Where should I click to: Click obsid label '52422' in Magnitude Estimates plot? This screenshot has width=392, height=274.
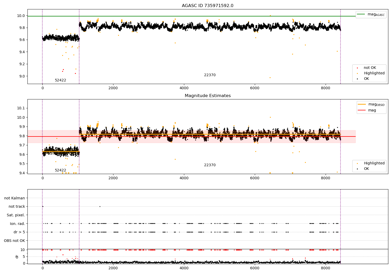coord(60,170)
